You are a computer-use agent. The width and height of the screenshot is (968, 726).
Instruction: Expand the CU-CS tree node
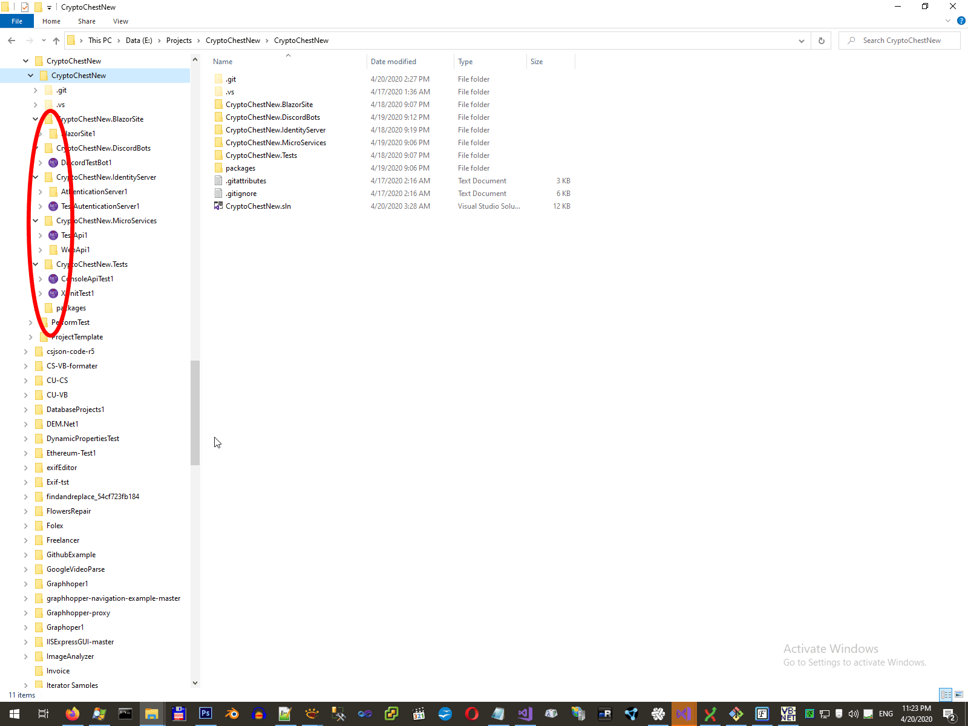coord(25,381)
